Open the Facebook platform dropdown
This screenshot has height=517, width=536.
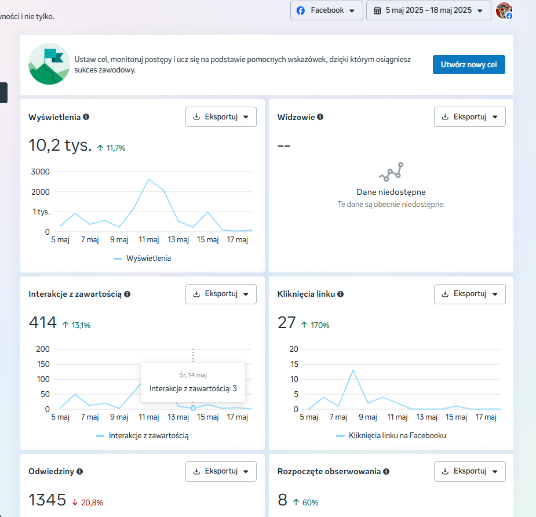pos(326,10)
